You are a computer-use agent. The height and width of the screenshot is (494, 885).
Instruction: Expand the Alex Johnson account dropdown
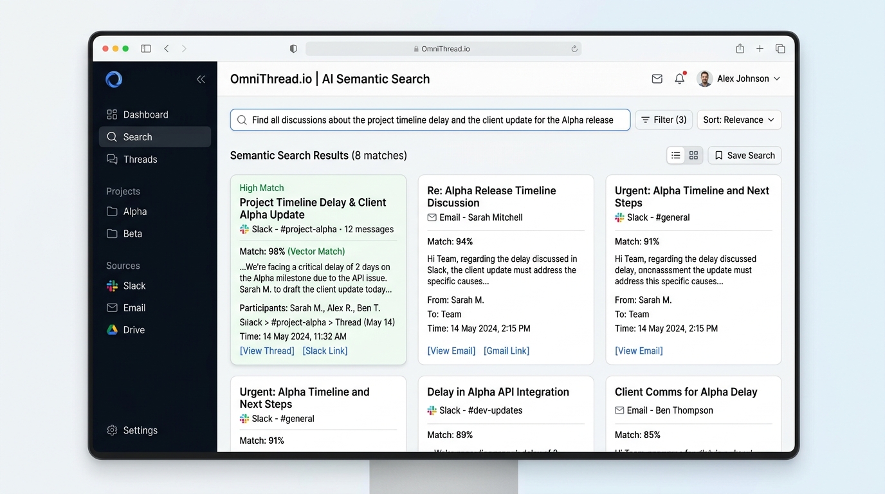point(777,78)
